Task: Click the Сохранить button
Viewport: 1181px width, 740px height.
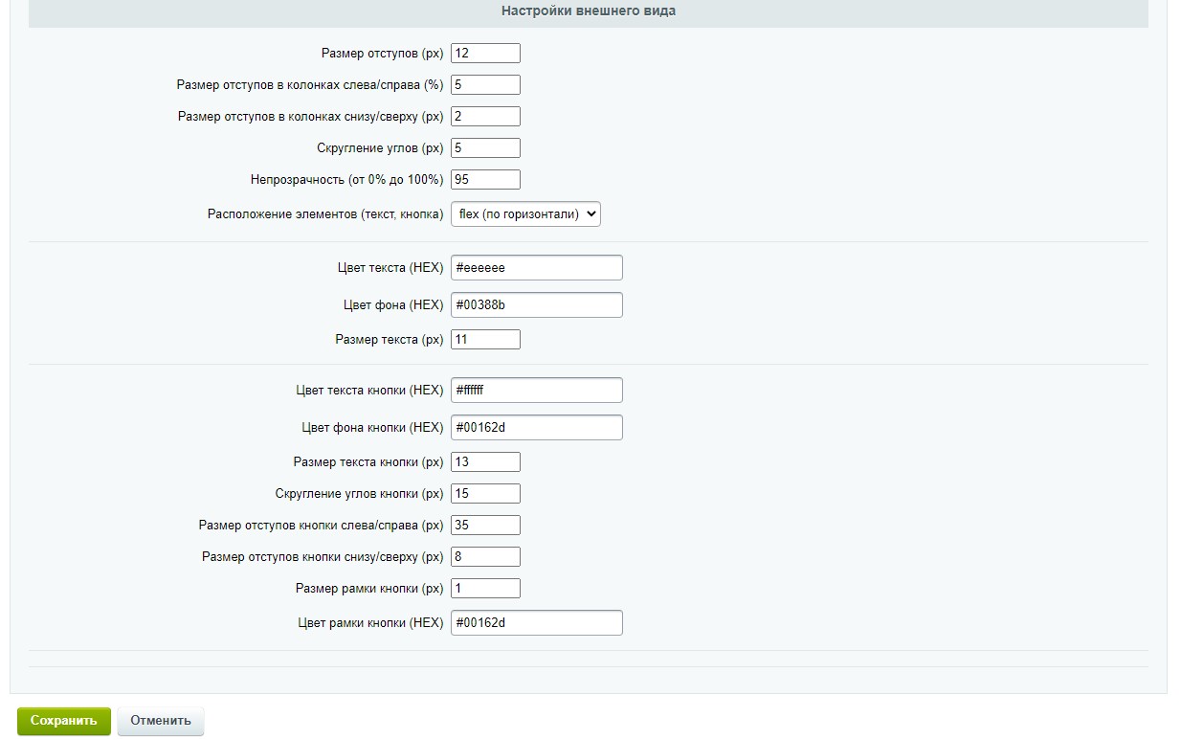Action: point(63,721)
